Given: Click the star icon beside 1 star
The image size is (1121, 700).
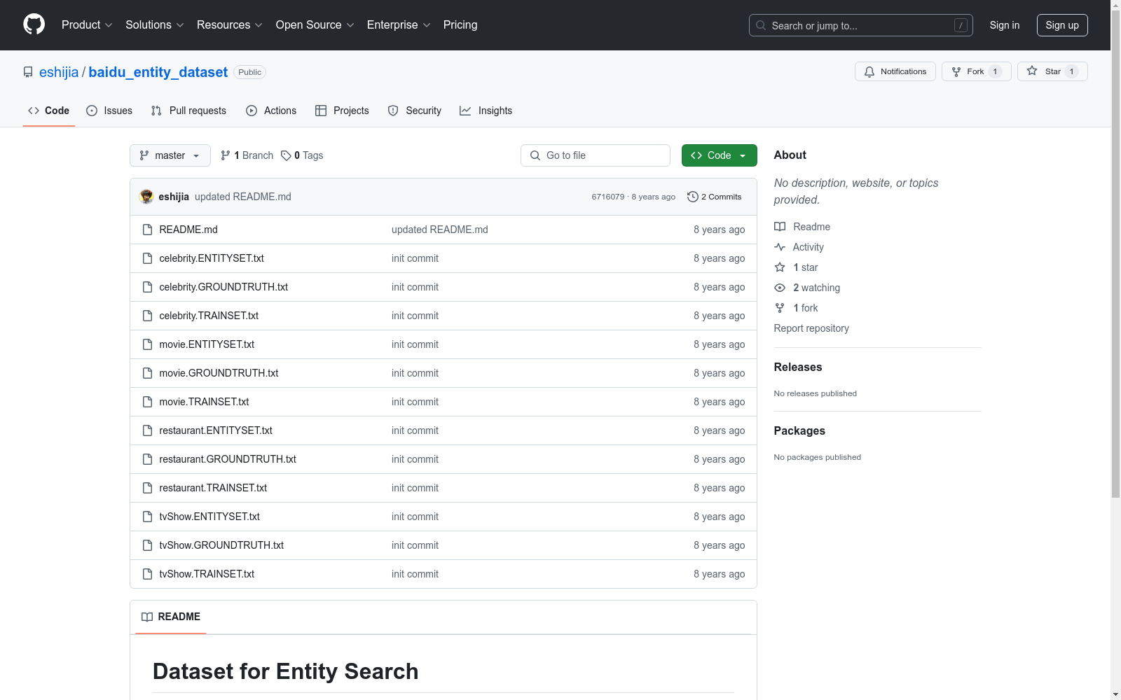Looking at the screenshot, I should click(x=780, y=267).
